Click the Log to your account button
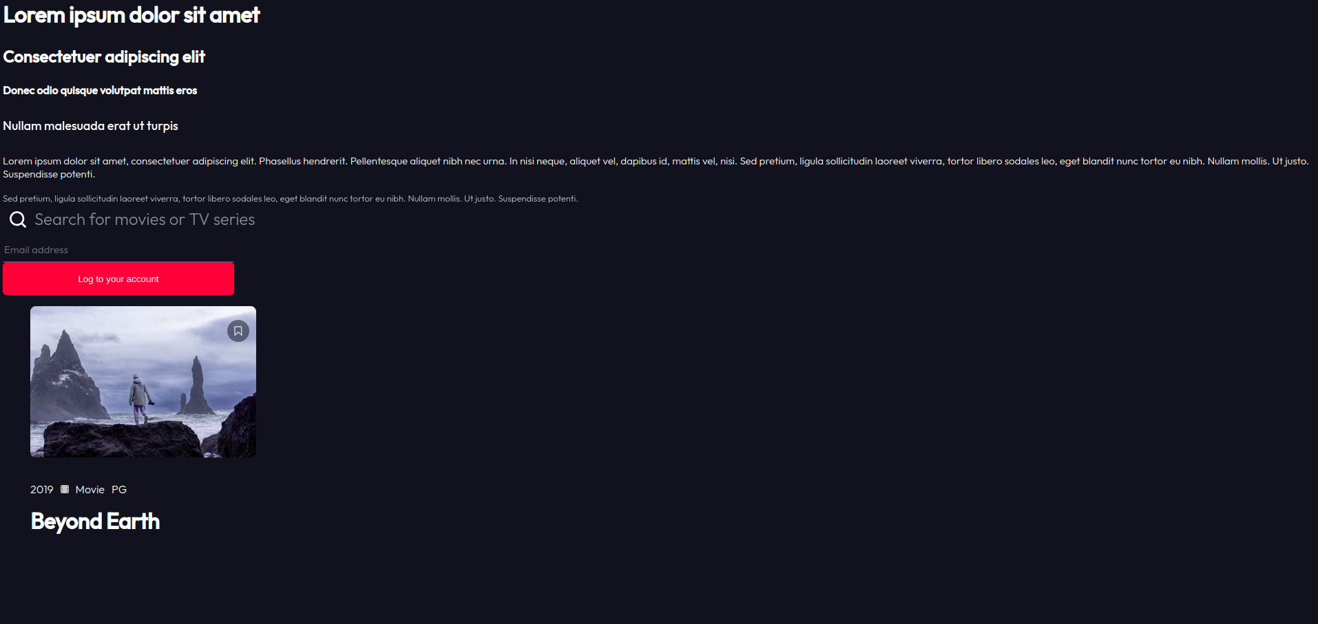Viewport: 1318px width, 624px height. pyautogui.click(x=118, y=279)
